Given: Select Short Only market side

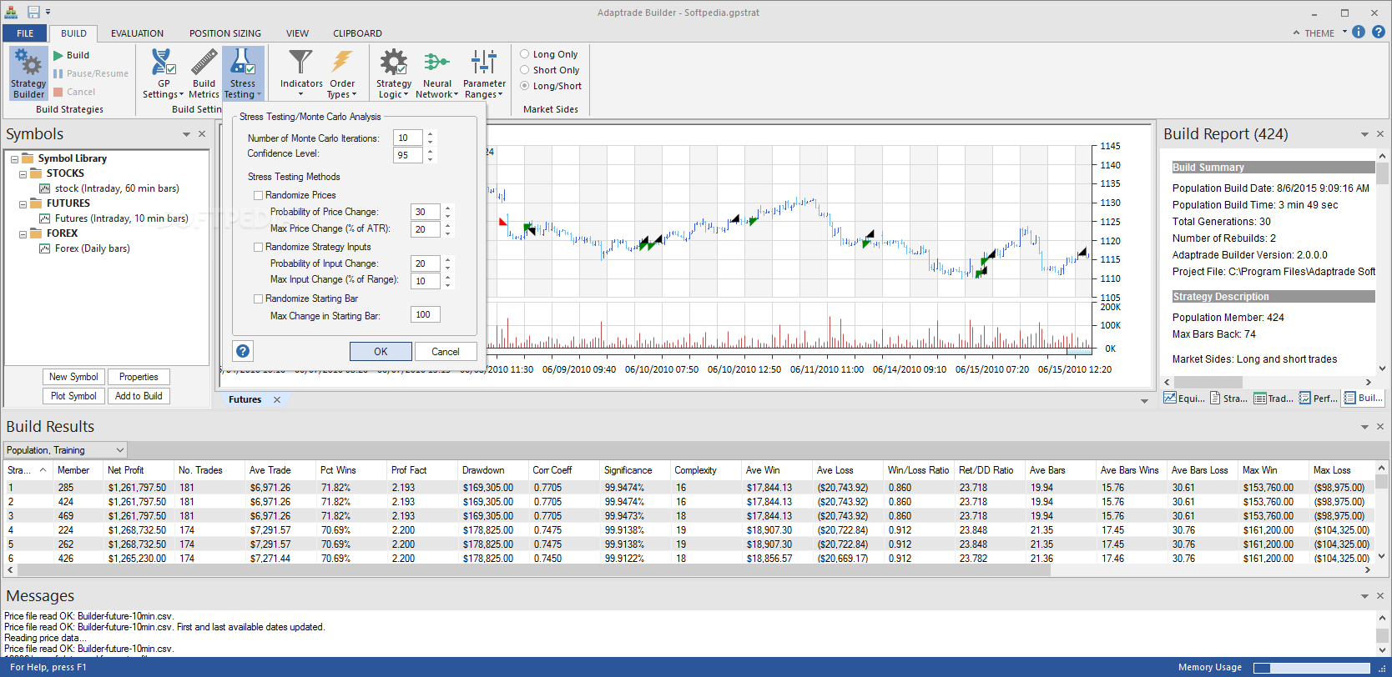Looking at the screenshot, I should click(x=525, y=70).
